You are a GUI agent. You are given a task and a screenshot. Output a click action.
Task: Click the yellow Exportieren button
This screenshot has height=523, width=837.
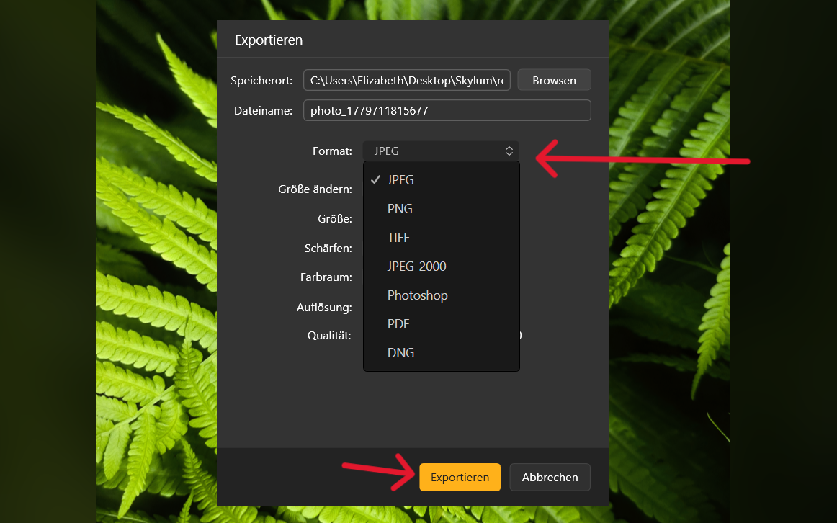click(460, 477)
